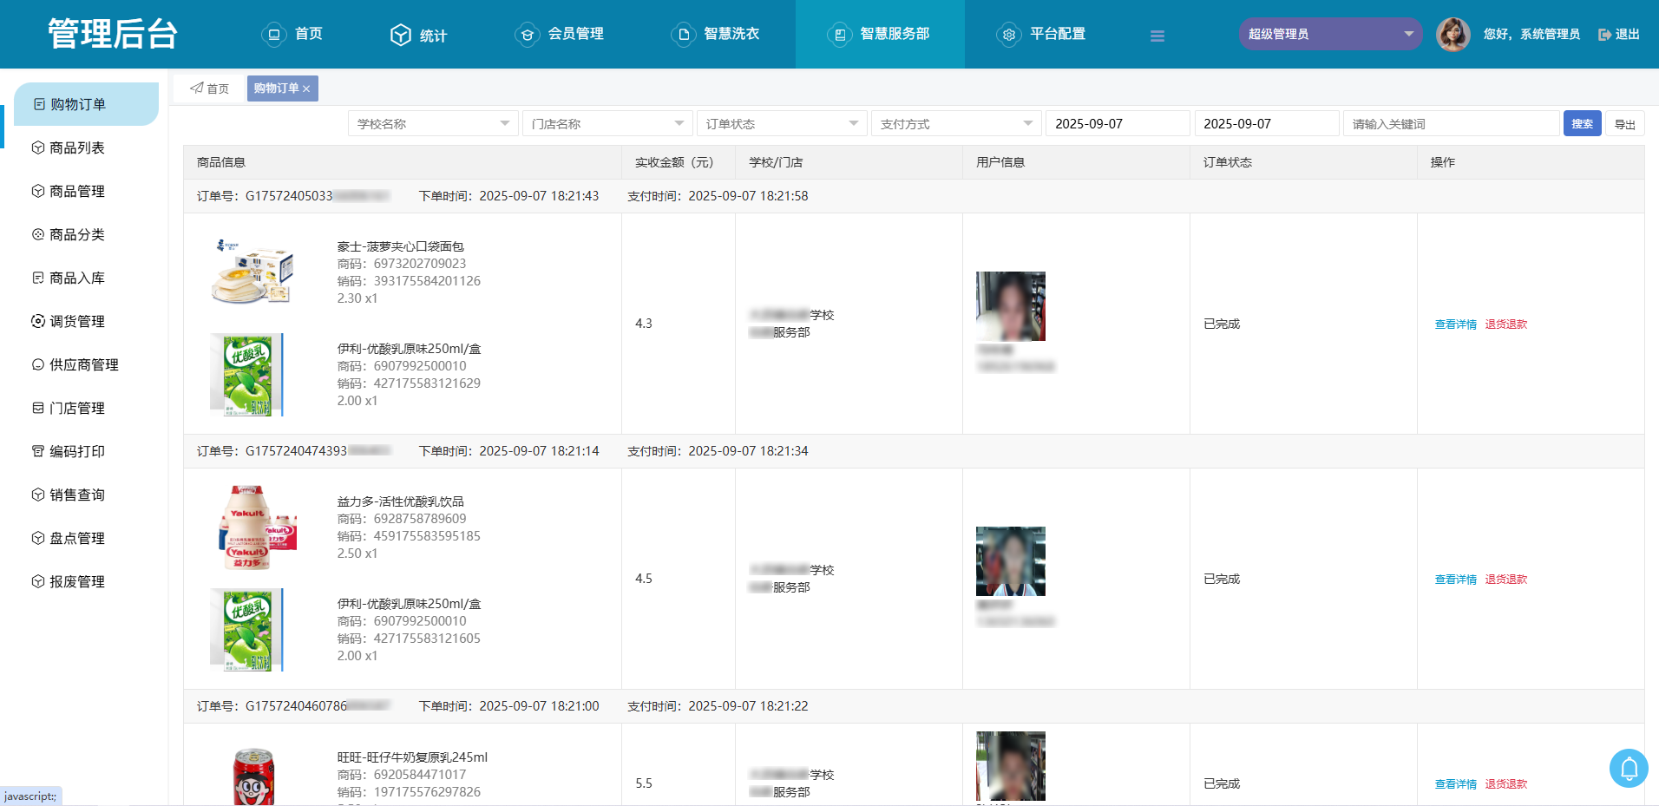Viewport: 1659px width, 806px height.
Task: Open 商品列表 in the sidebar
Action: pyautogui.click(x=76, y=148)
